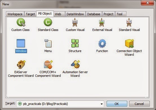Pick the Custom Visual easel icon

(75, 22)
